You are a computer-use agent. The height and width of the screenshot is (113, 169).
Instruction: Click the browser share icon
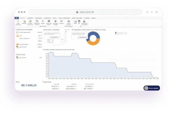(147, 12)
